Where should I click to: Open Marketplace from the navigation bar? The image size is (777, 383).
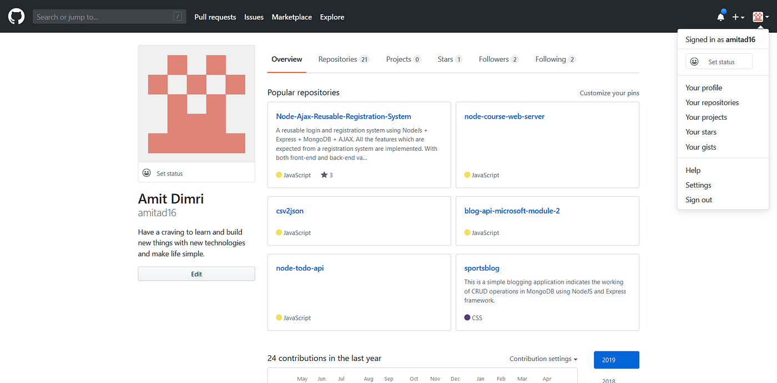(x=291, y=17)
